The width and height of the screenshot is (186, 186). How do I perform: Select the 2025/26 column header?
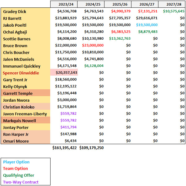click(x=118, y=4)
